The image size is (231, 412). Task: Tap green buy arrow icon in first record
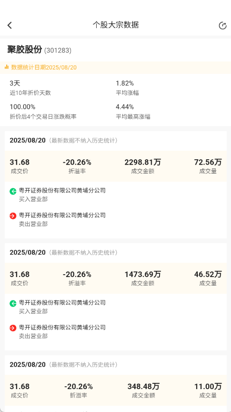[x=13, y=191]
